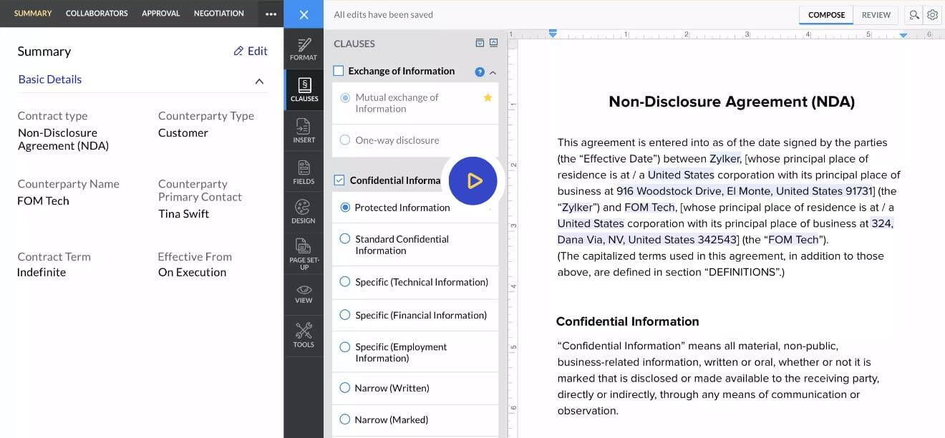
Task: Select One-way disclosure radio option
Action: (x=345, y=140)
